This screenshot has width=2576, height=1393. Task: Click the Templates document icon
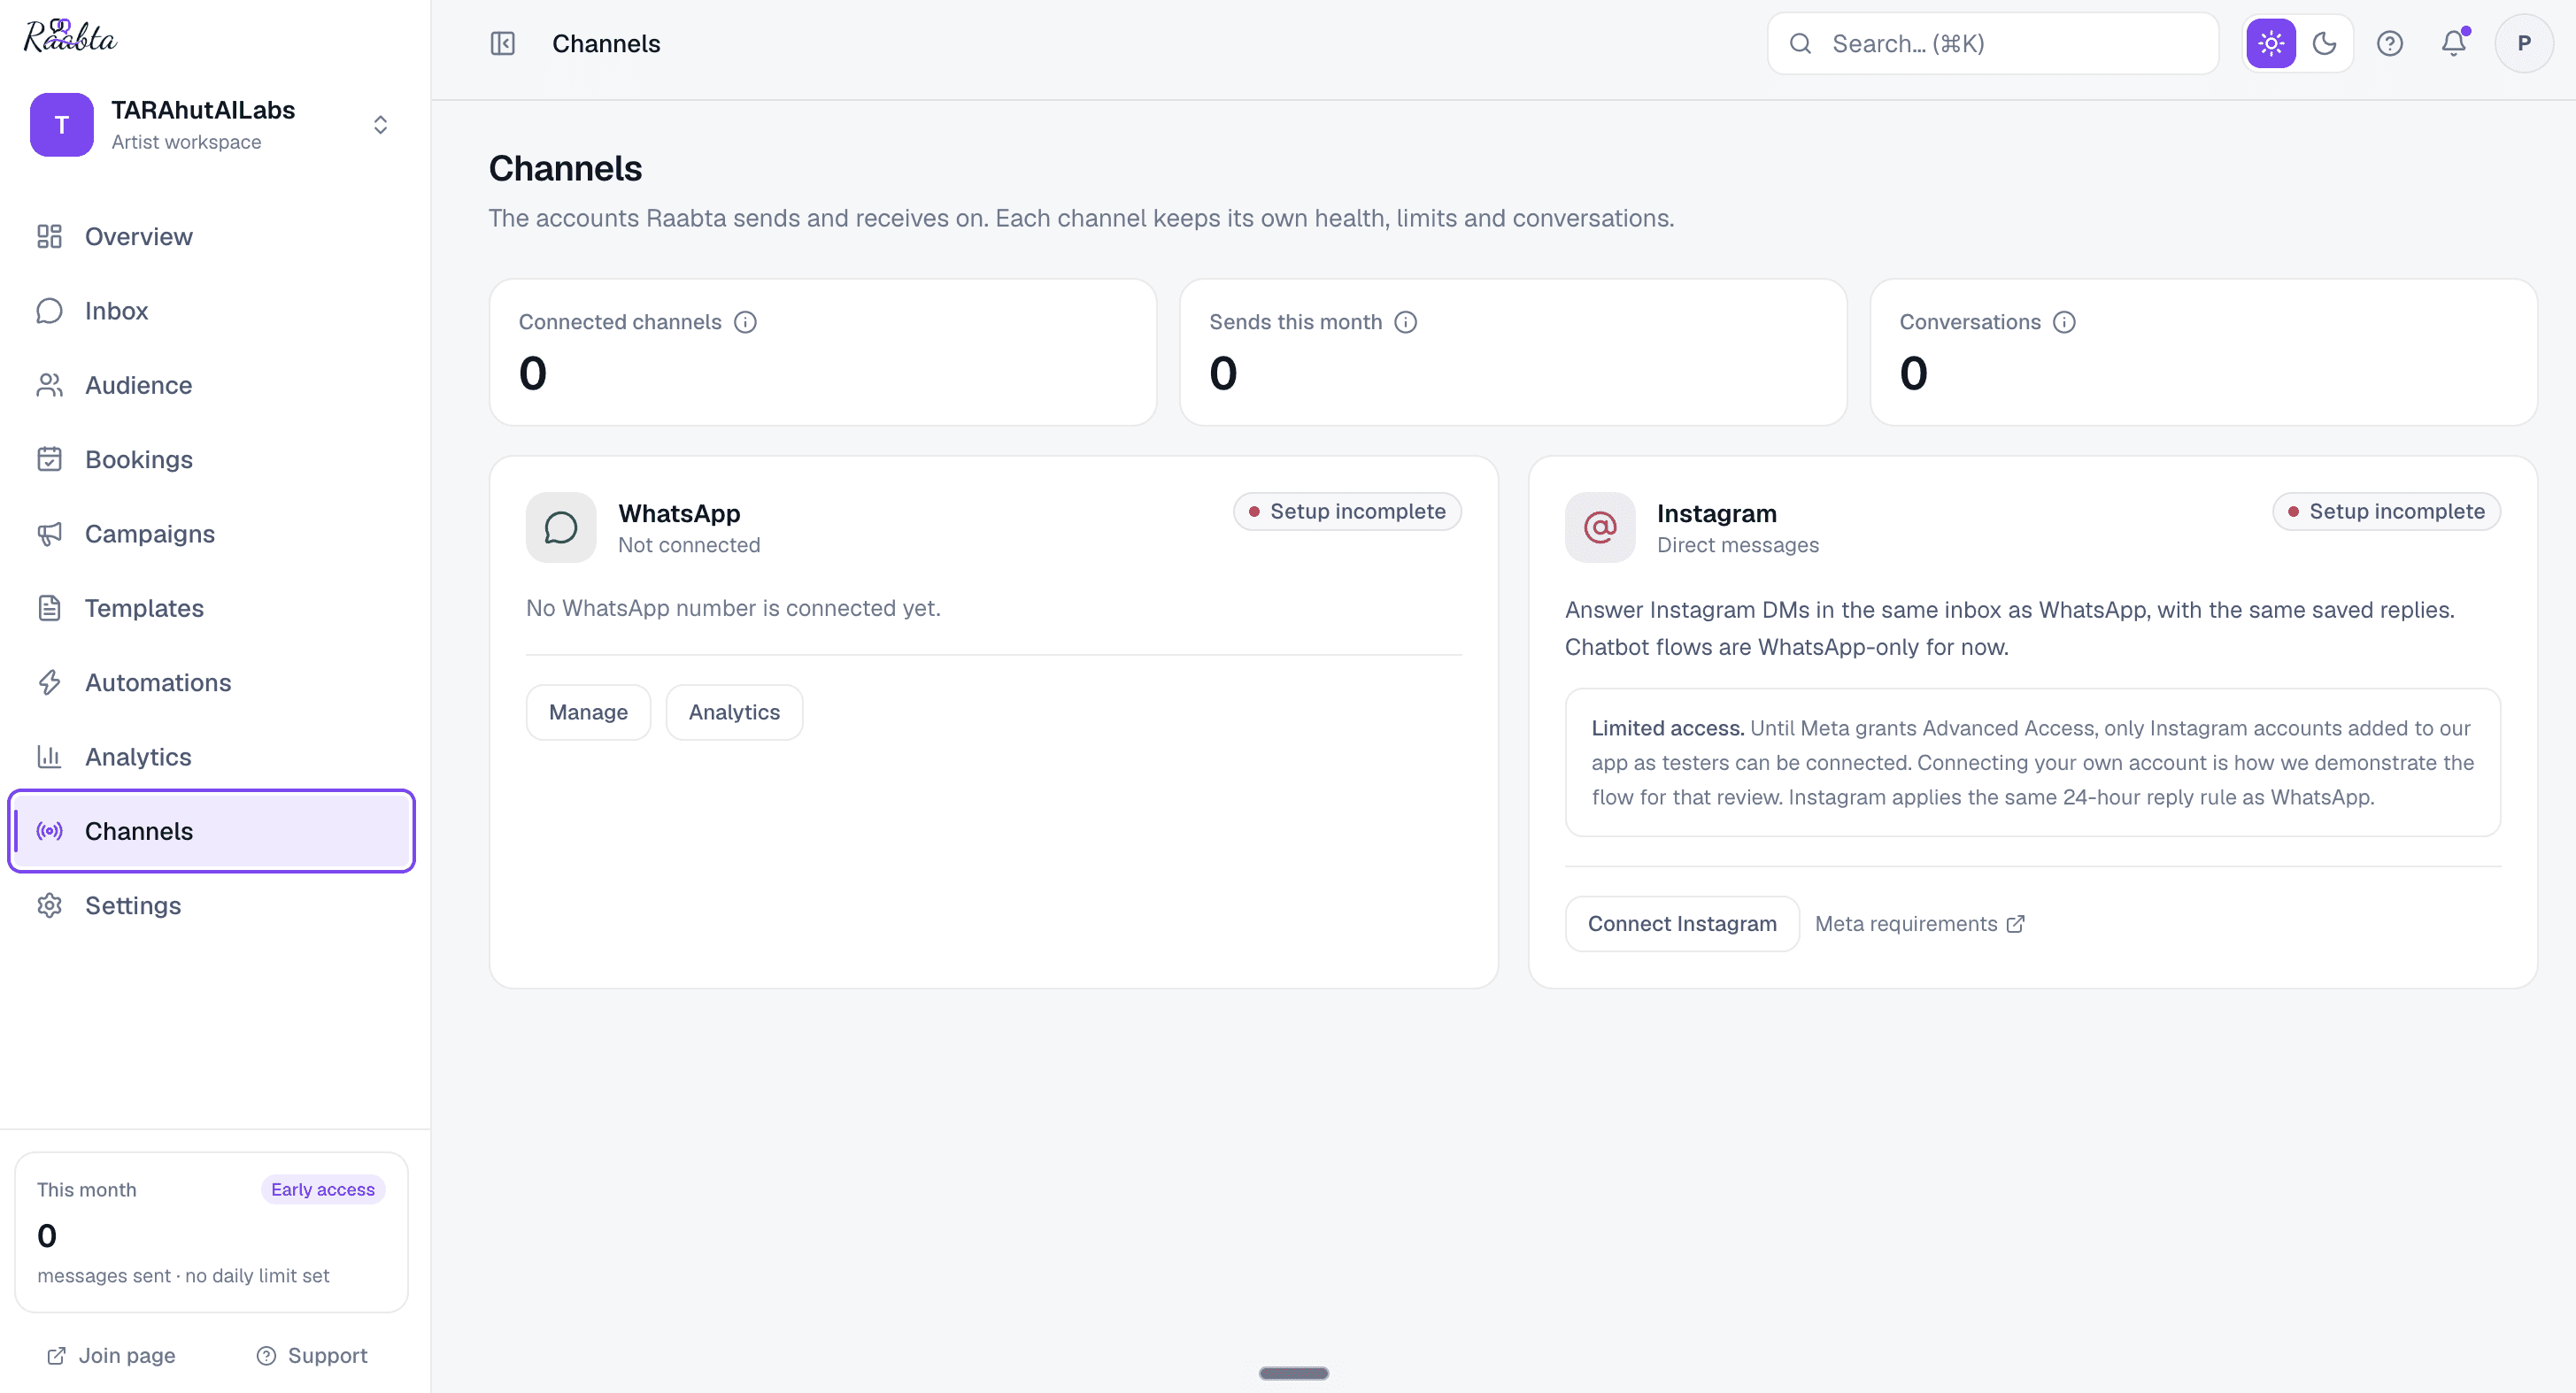tap(49, 608)
